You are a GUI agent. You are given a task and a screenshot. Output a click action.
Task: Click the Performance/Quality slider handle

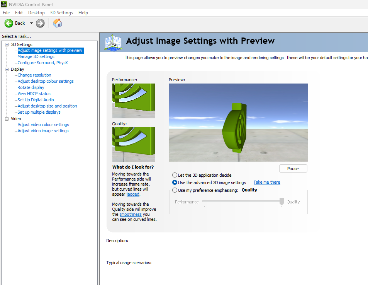pyautogui.click(x=282, y=201)
